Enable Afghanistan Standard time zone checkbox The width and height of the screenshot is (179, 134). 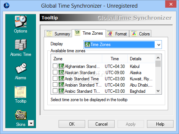tap(55, 66)
